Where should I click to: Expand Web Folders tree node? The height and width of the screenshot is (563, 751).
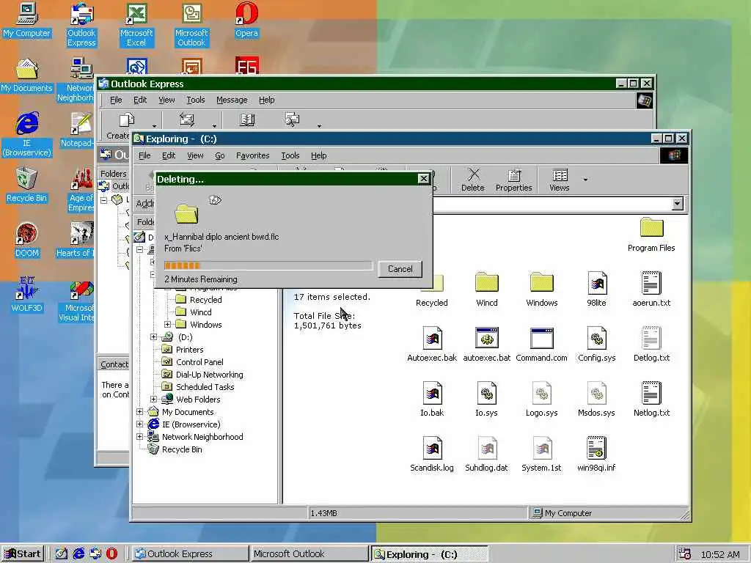153,400
